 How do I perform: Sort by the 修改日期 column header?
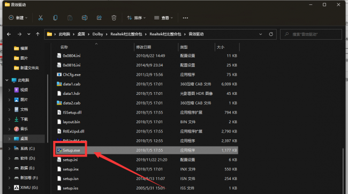click(143, 47)
